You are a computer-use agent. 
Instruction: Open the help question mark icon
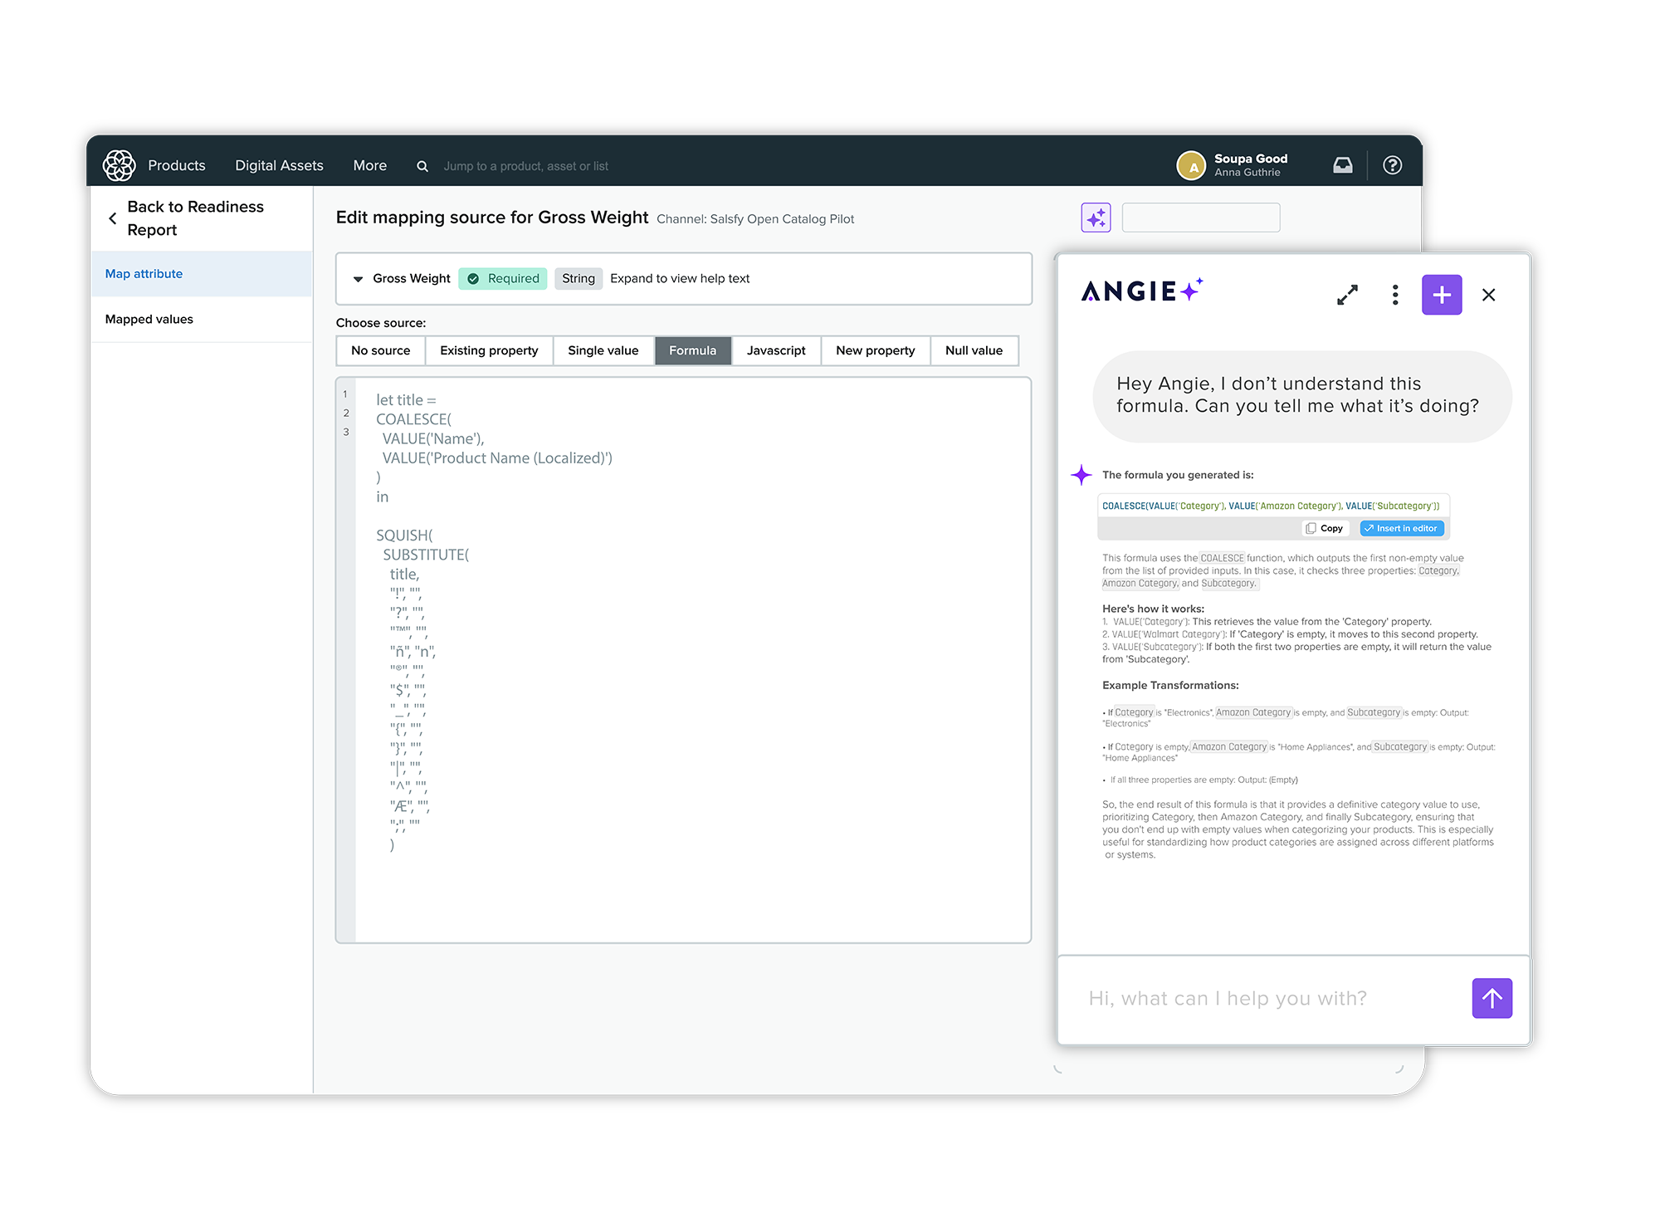pyautogui.click(x=1392, y=165)
